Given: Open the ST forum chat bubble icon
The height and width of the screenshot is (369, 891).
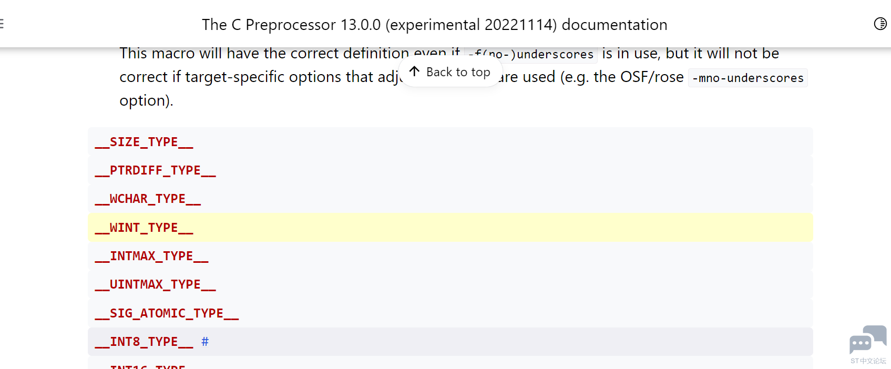Looking at the screenshot, I should [x=868, y=340].
